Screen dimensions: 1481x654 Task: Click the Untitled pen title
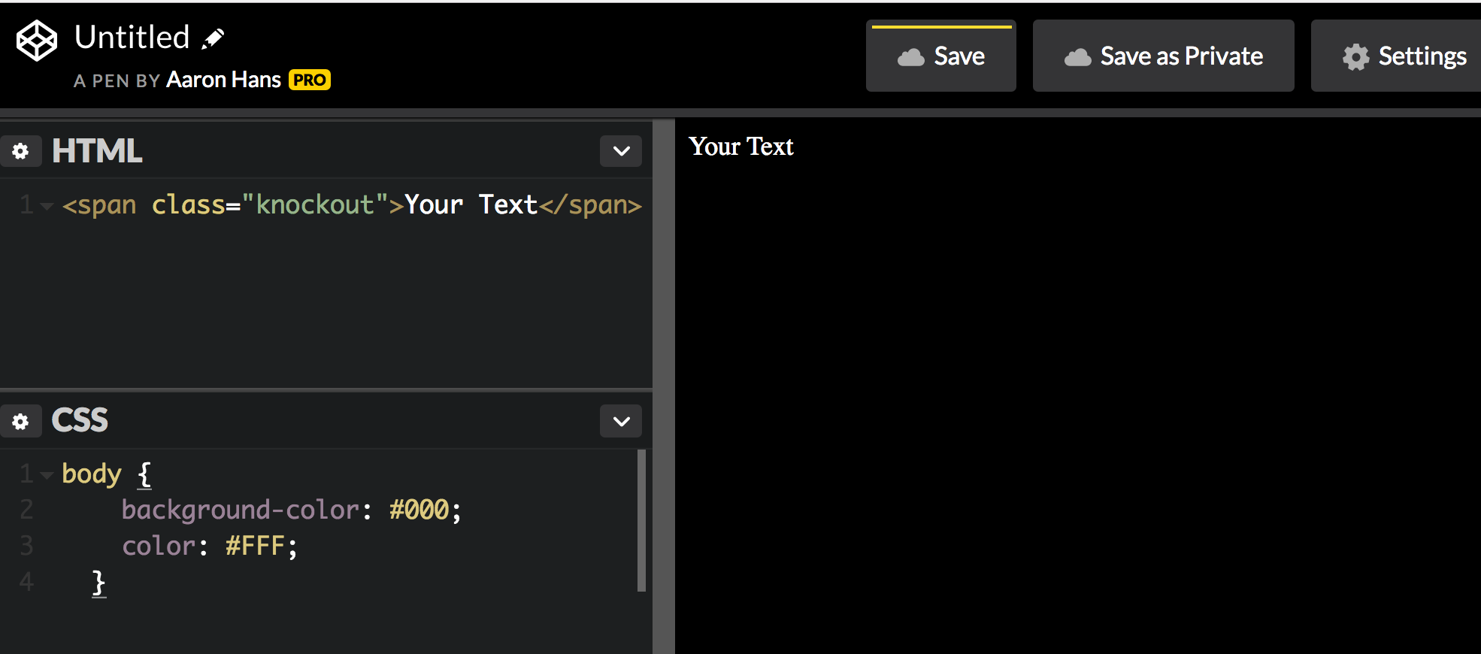coord(132,38)
